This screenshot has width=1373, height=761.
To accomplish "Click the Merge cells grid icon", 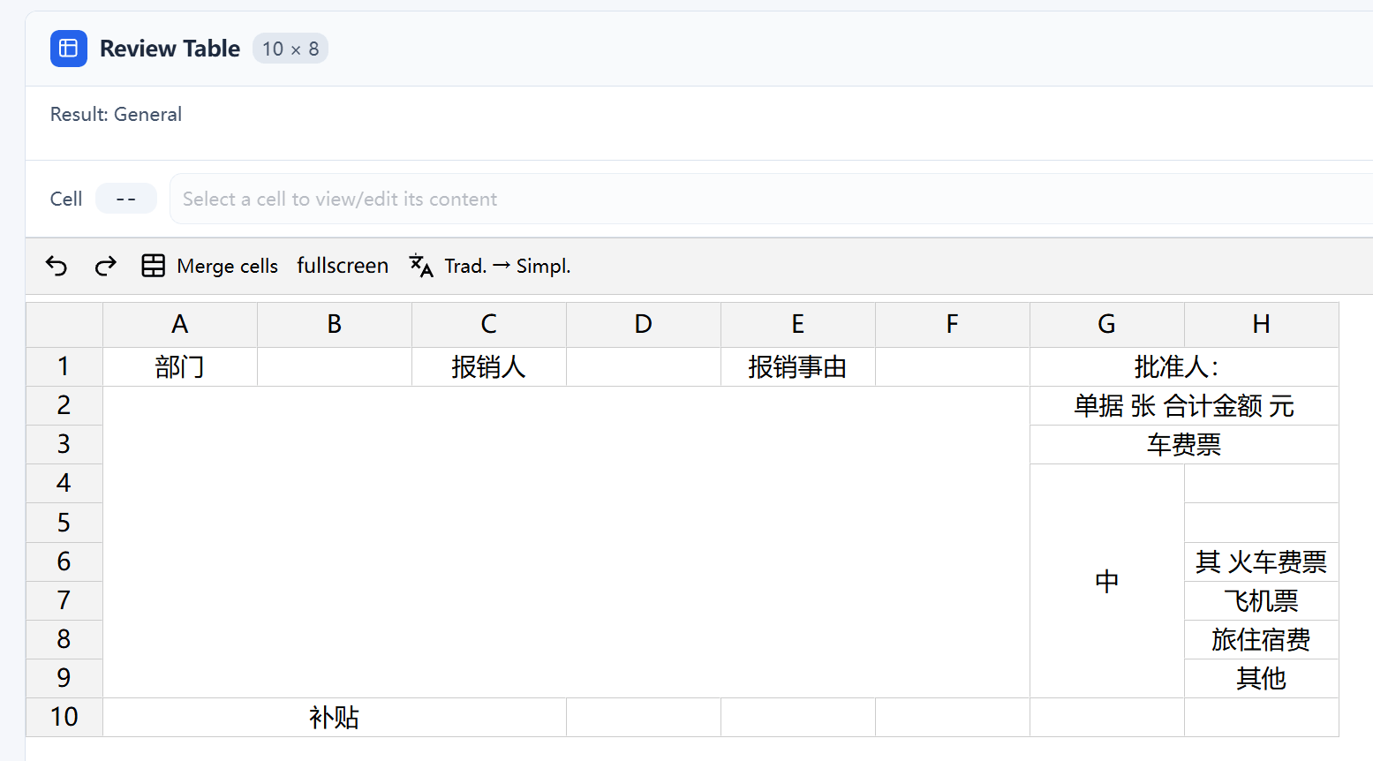I will 154,266.
